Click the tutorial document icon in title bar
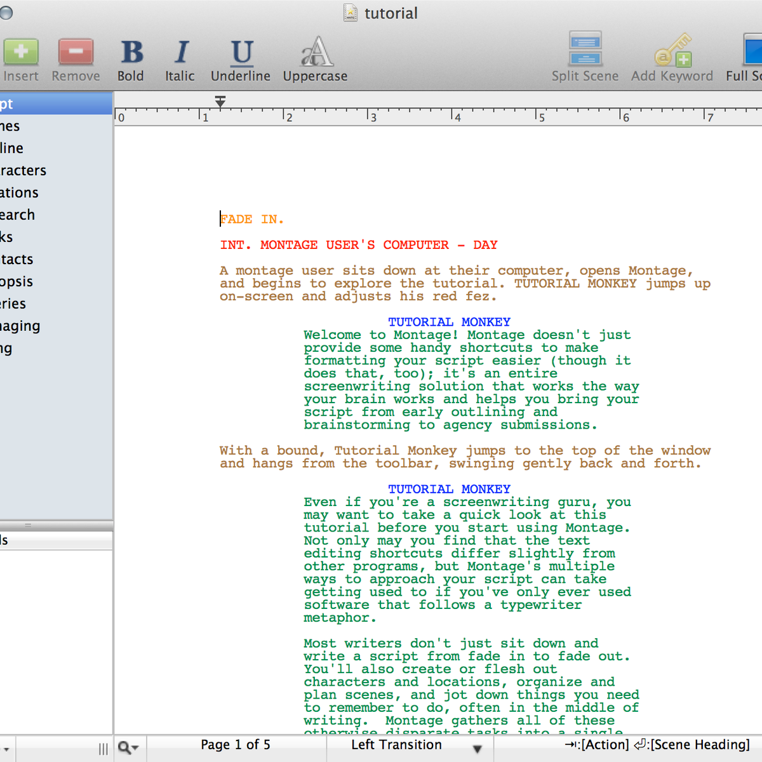This screenshot has width=762, height=762. click(x=351, y=13)
